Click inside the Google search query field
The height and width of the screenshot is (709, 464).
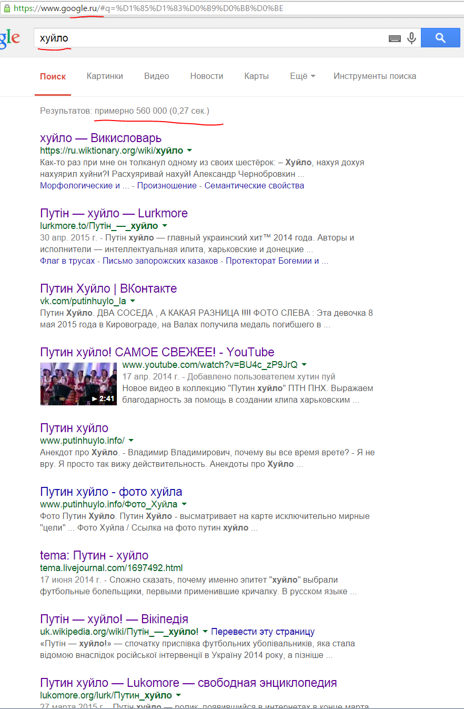pyautogui.click(x=209, y=38)
